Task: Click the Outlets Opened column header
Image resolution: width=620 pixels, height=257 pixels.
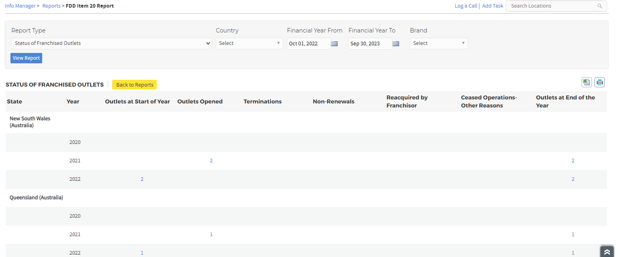Action: [200, 101]
